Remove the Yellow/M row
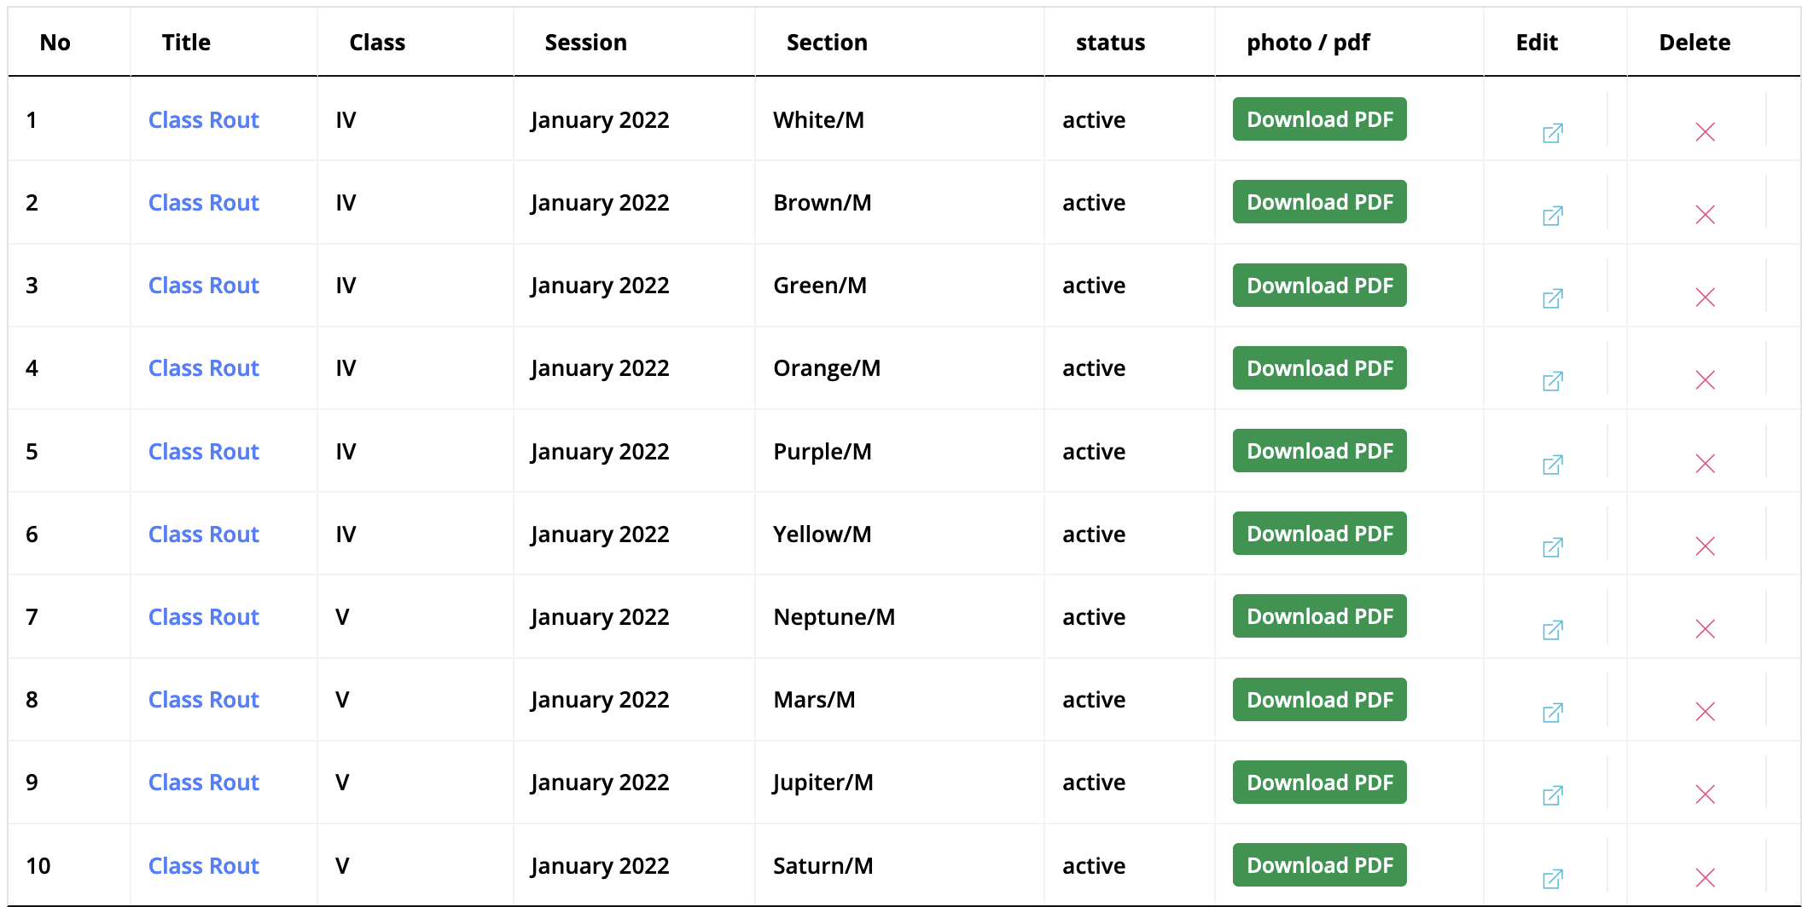 (1705, 546)
